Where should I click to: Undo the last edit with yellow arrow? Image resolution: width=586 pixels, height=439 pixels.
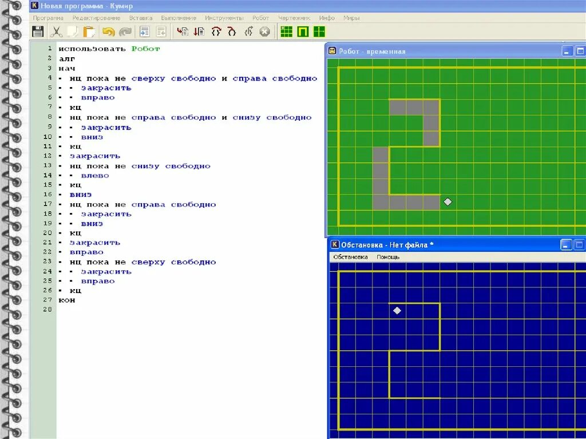[108, 32]
